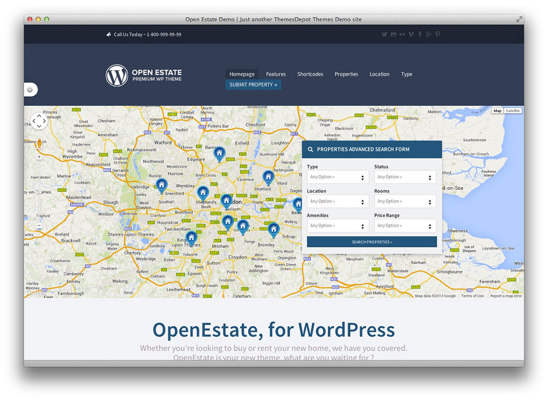Select the house marker near Kingston upon Thames

click(x=191, y=238)
